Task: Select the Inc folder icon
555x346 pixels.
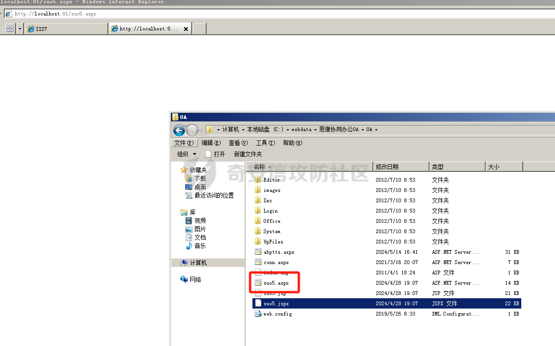Action: point(258,200)
